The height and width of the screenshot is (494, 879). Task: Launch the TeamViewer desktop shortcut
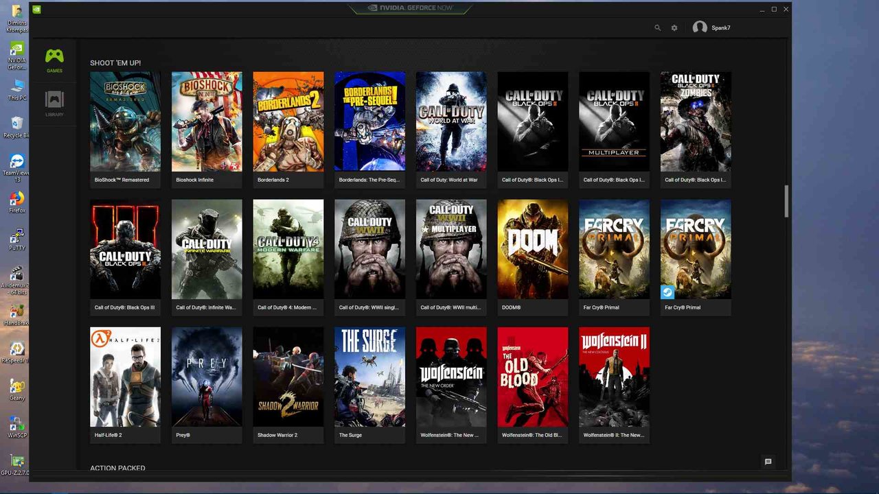tap(17, 167)
